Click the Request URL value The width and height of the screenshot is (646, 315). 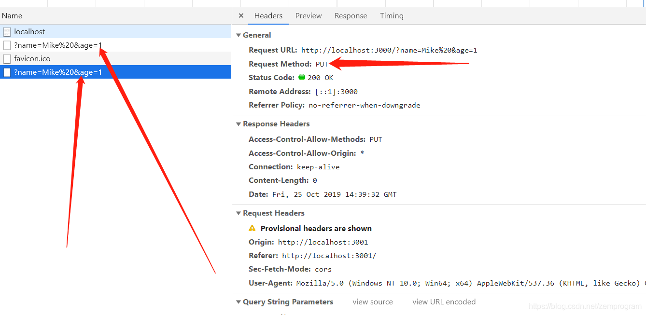click(x=389, y=50)
